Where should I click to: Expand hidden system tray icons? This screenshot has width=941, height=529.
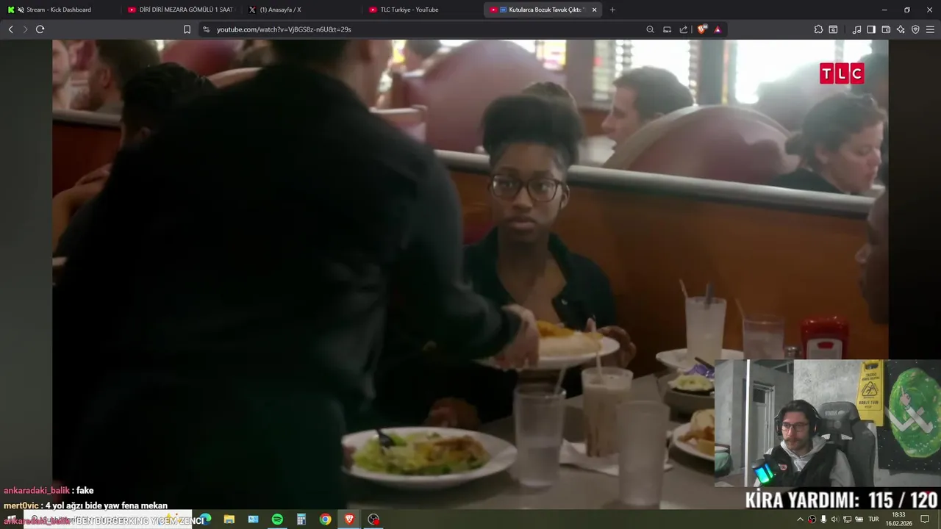pos(800,519)
